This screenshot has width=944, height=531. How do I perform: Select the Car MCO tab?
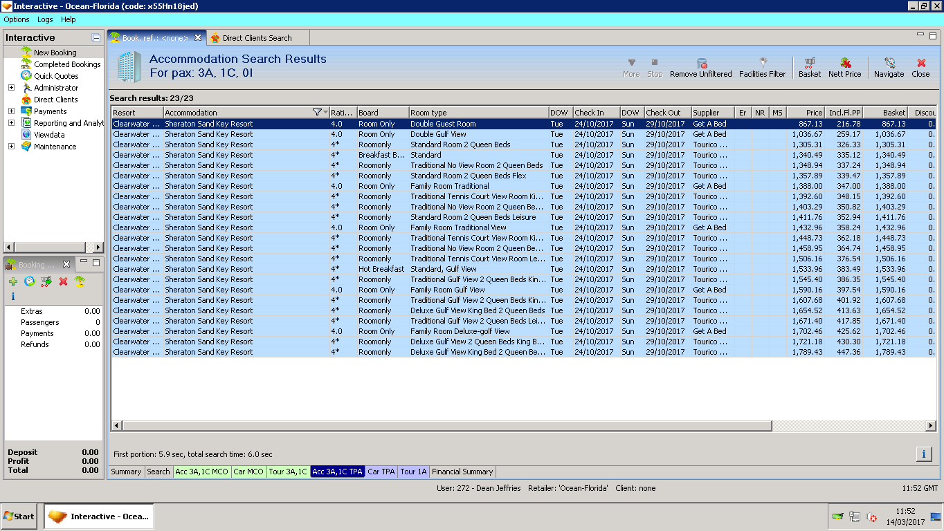(248, 472)
